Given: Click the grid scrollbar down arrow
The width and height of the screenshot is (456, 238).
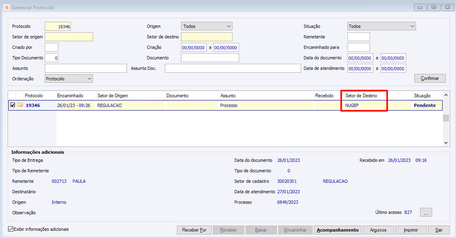Looking at the screenshot, I should (x=446, y=143).
